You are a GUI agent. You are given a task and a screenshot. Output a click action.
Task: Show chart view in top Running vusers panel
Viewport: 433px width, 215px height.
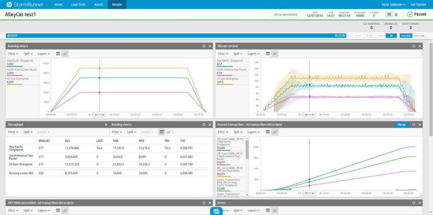pos(65,54)
